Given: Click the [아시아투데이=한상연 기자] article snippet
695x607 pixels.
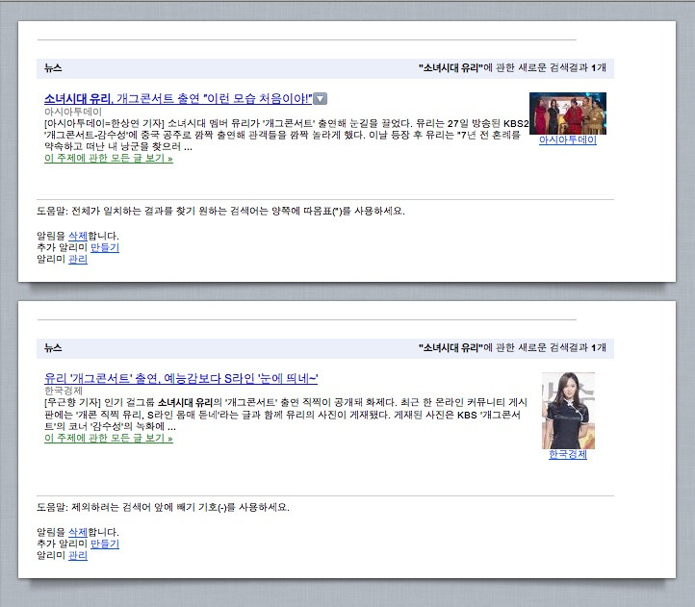Looking at the screenshot, I should point(286,135).
